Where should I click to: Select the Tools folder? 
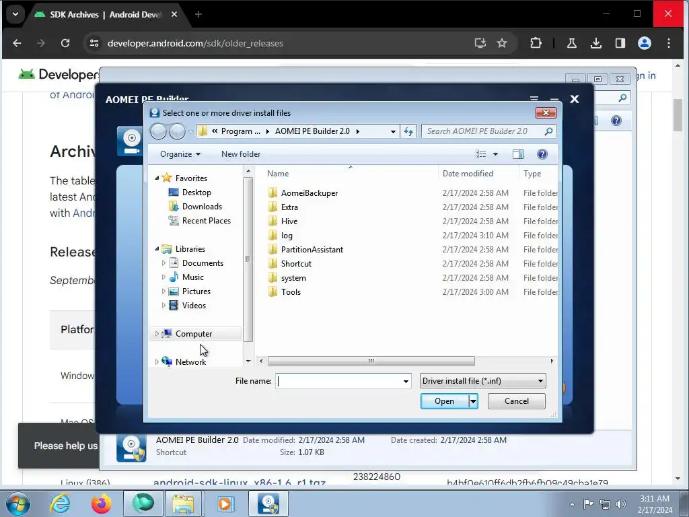pos(291,292)
